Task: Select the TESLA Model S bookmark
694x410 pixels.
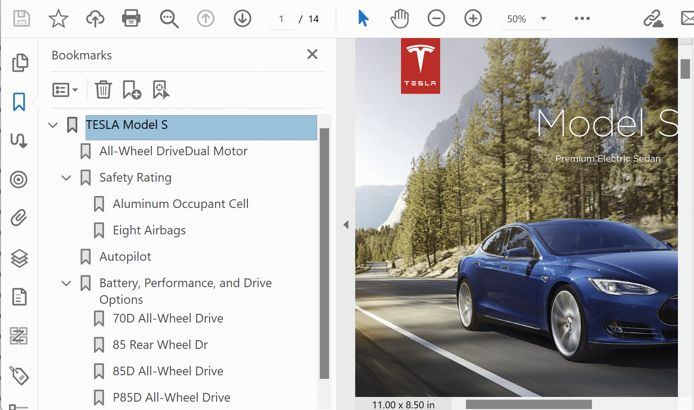Action: click(x=201, y=128)
